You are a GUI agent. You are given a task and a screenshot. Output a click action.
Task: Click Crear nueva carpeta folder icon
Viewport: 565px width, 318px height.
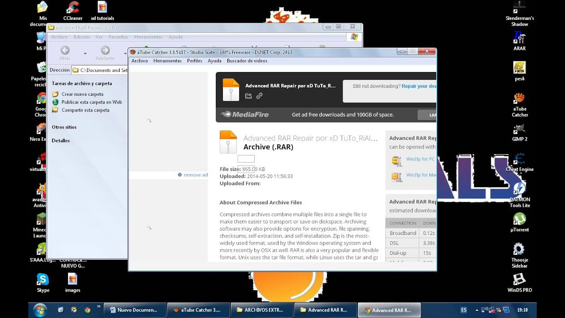click(x=55, y=94)
